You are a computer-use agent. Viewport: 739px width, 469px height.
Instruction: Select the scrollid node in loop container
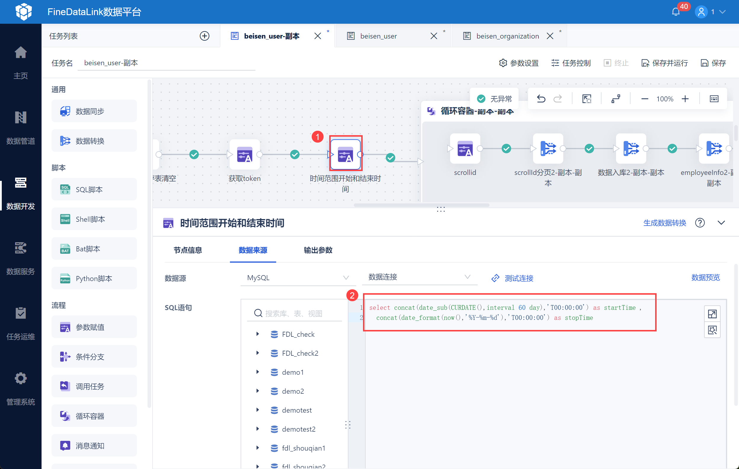465,149
